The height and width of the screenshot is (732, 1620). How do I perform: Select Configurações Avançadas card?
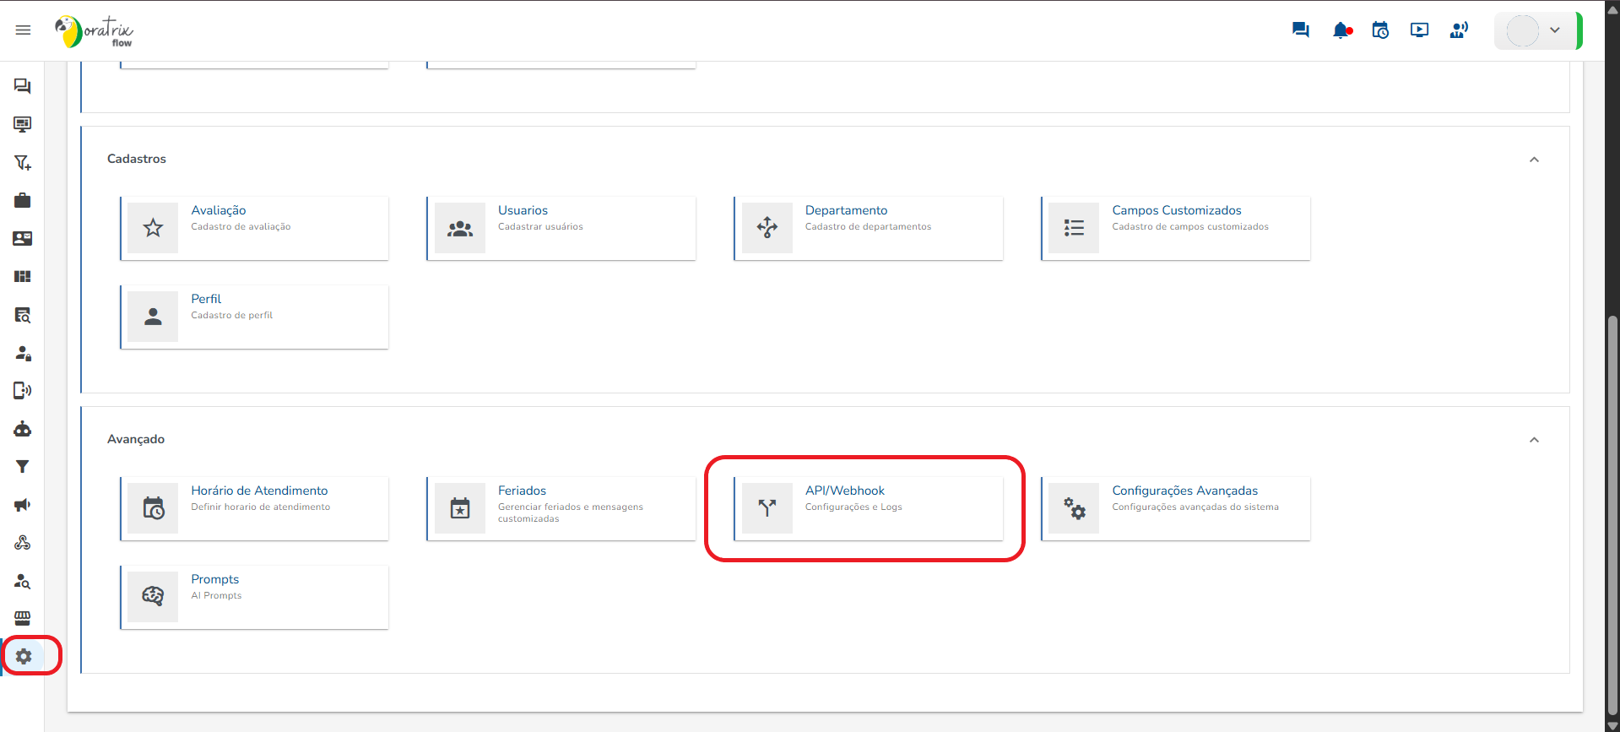point(1175,508)
